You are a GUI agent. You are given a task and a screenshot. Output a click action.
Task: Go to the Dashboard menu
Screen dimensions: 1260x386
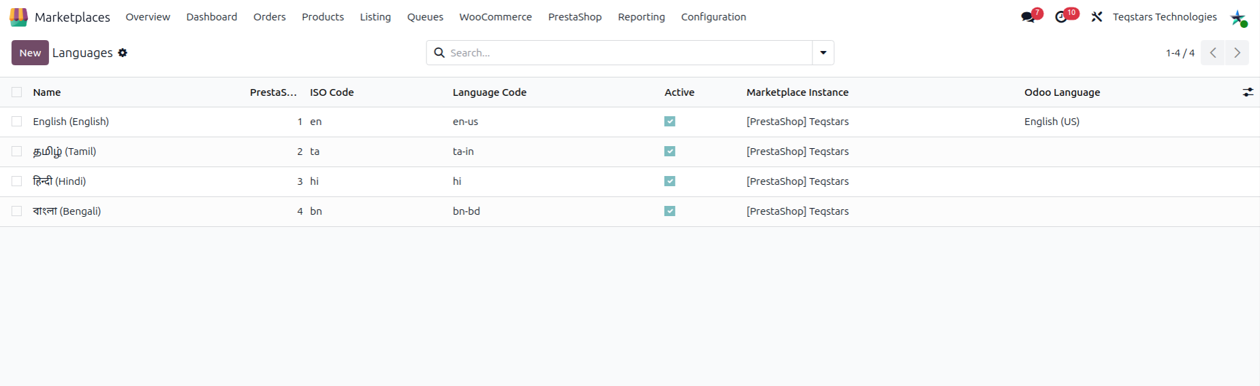pyautogui.click(x=212, y=17)
